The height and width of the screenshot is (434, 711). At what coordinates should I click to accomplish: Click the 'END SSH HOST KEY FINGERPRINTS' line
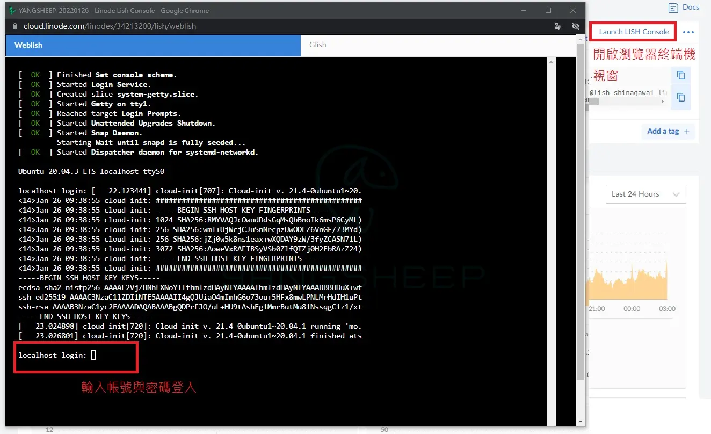pos(171,258)
